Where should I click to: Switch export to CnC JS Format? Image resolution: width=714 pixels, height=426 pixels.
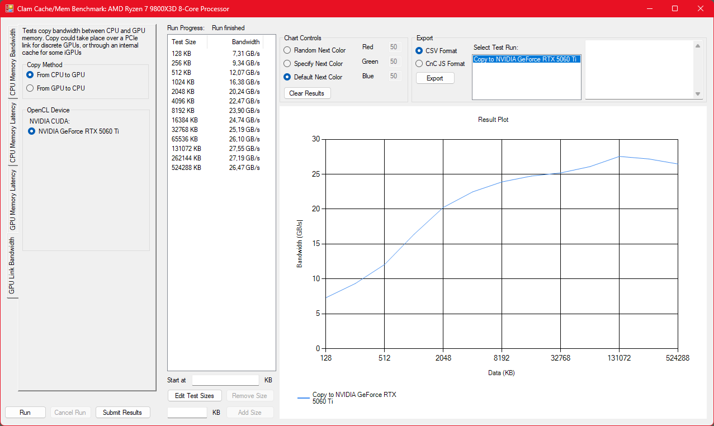pyautogui.click(x=440, y=64)
